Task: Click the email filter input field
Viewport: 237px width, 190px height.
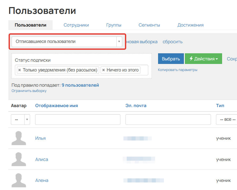Action: (x=168, y=119)
